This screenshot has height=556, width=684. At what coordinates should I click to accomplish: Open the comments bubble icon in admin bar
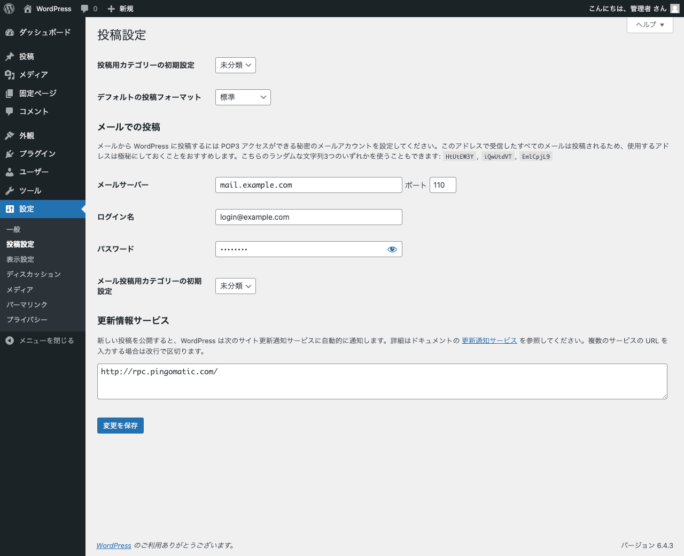[x=84, y=9]
